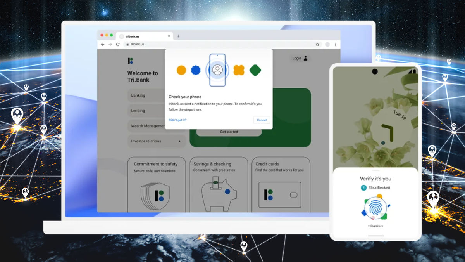The width and height of the screenshot is (465, 262).
Task: Click the person icon beside Login
Action: 306,58
